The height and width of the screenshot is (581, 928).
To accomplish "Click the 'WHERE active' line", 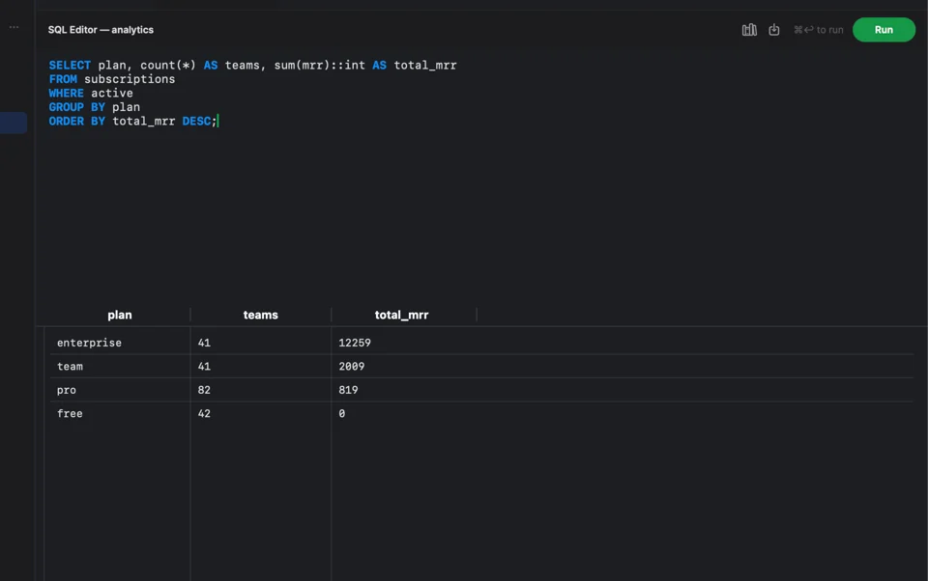I will click(x=91, y=94).
